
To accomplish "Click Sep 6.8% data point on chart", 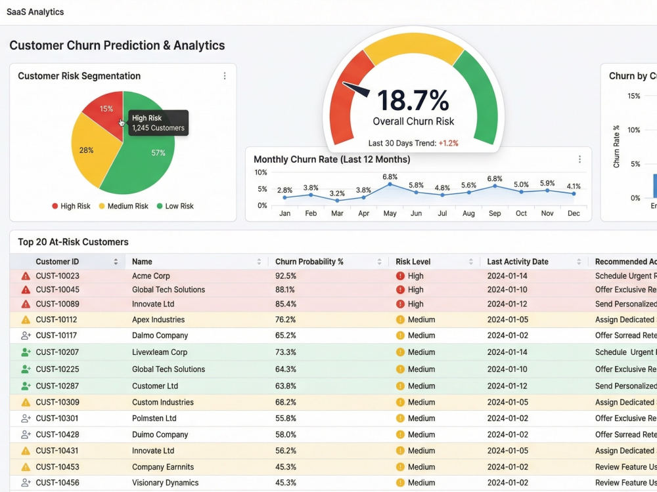I will coord(495,186).
